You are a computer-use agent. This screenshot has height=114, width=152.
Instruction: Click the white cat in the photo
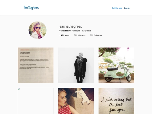click(x=84, y=97)
